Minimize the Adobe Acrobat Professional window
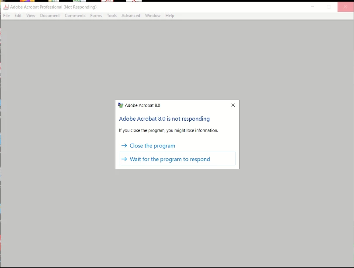Viewport: 354px width, 268px height. click(312, 7)
